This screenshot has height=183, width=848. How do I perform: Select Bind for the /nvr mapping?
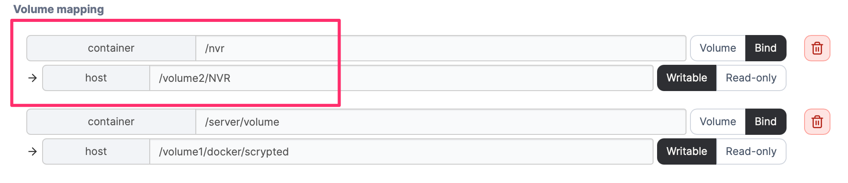(765, 48)
